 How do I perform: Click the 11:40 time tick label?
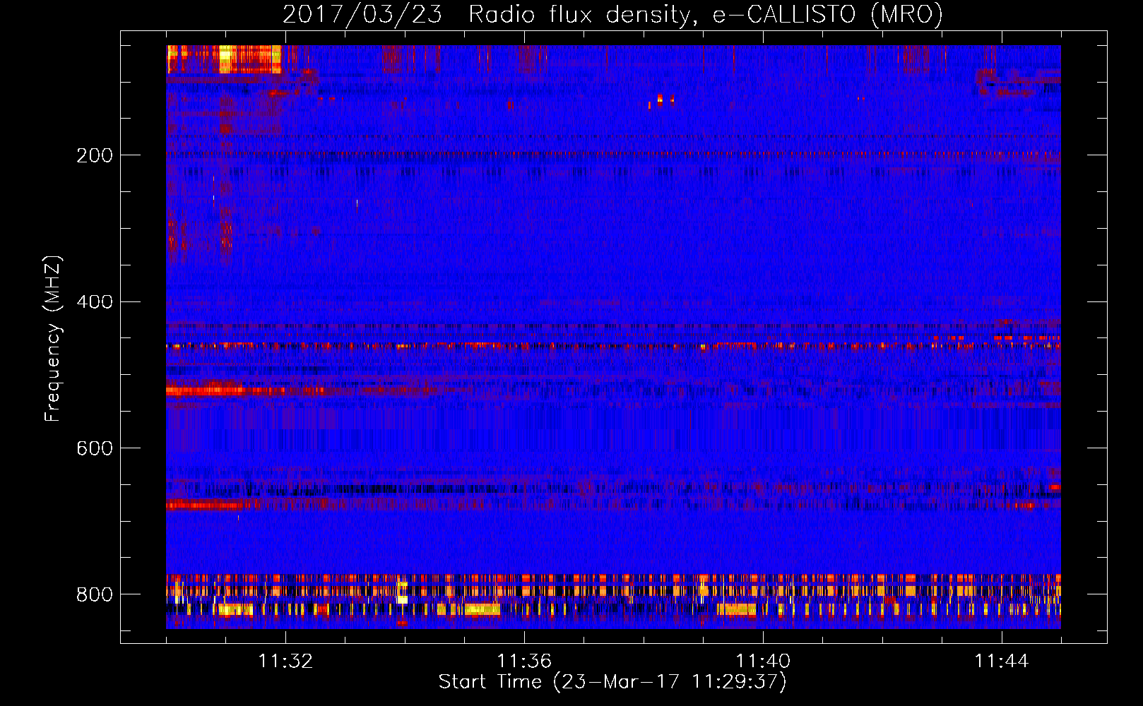pos(763,662)
